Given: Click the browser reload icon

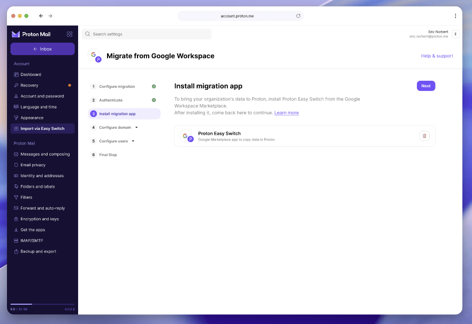Looking at the screenshot, I should 298,16.
